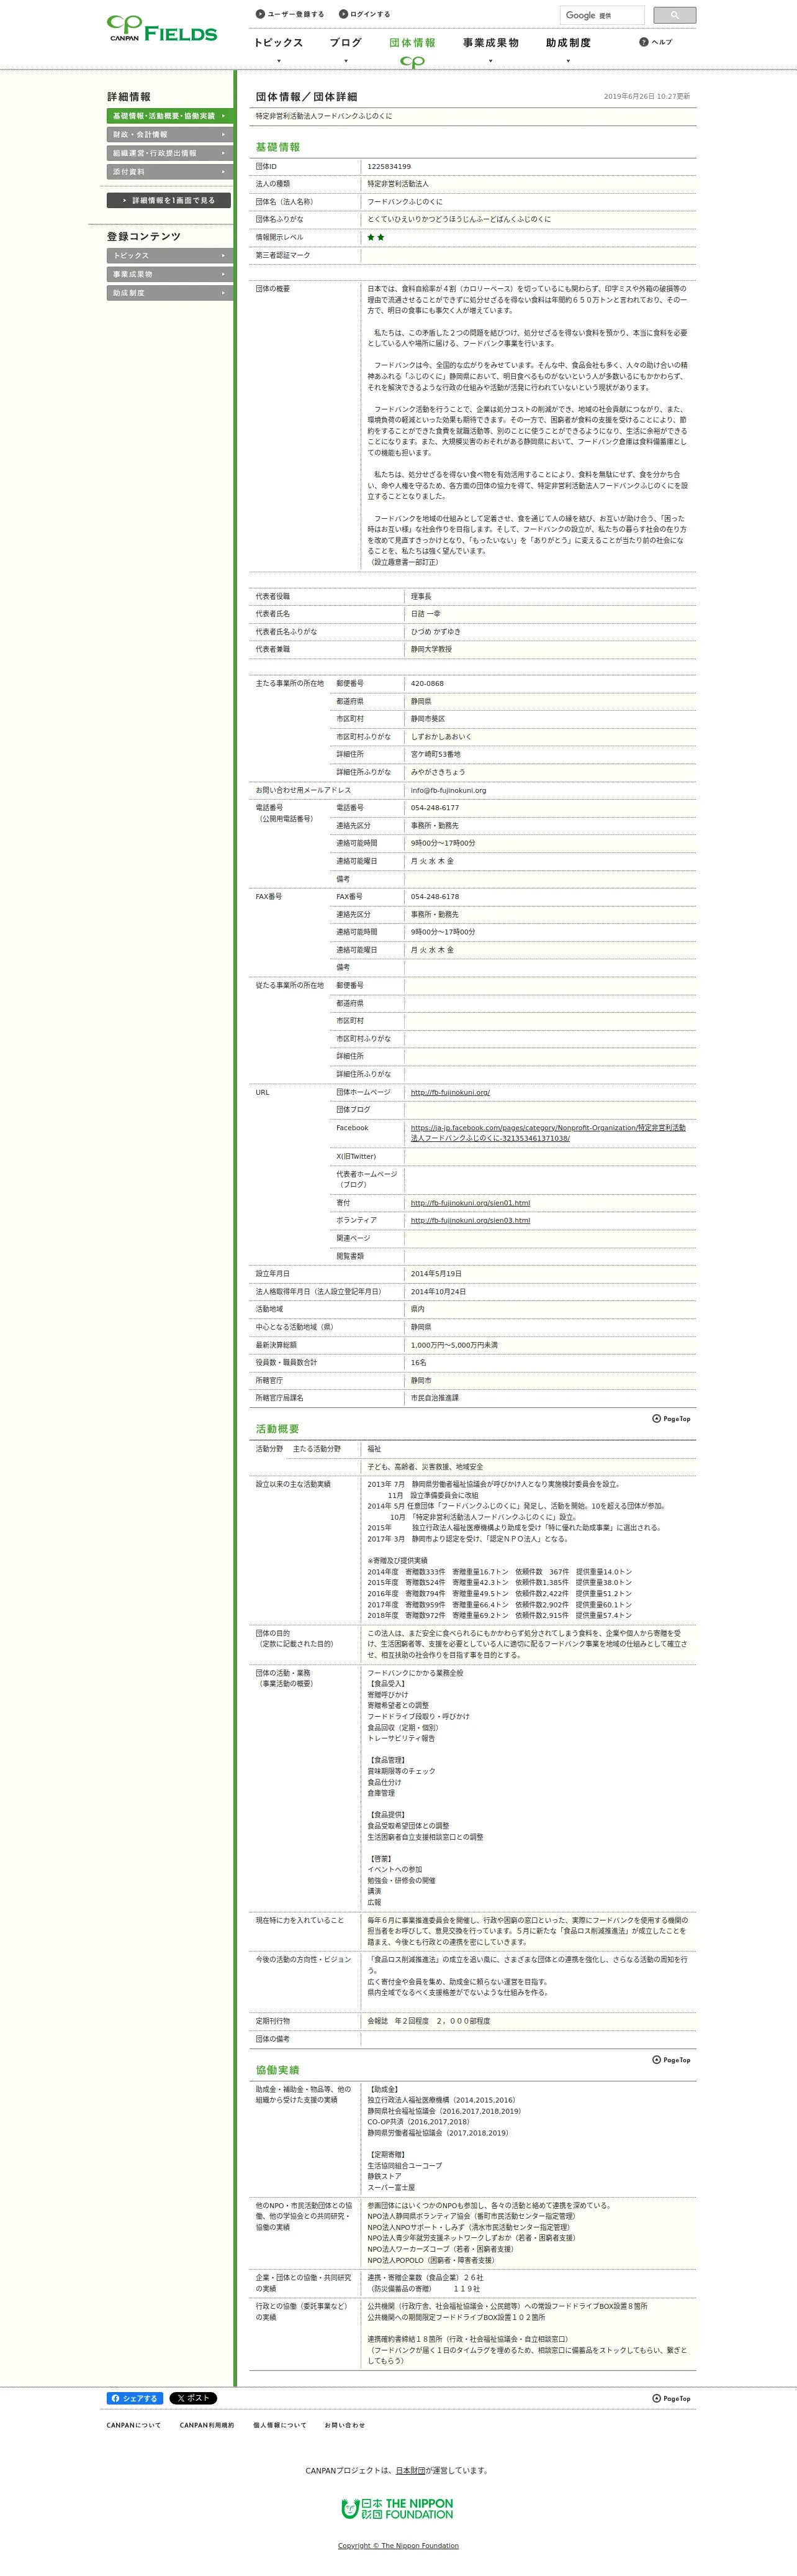The width and height of the screenshot is (797, 2576).
Task: Click the 団体ID value 1225834199
Action: coord(389,167)
